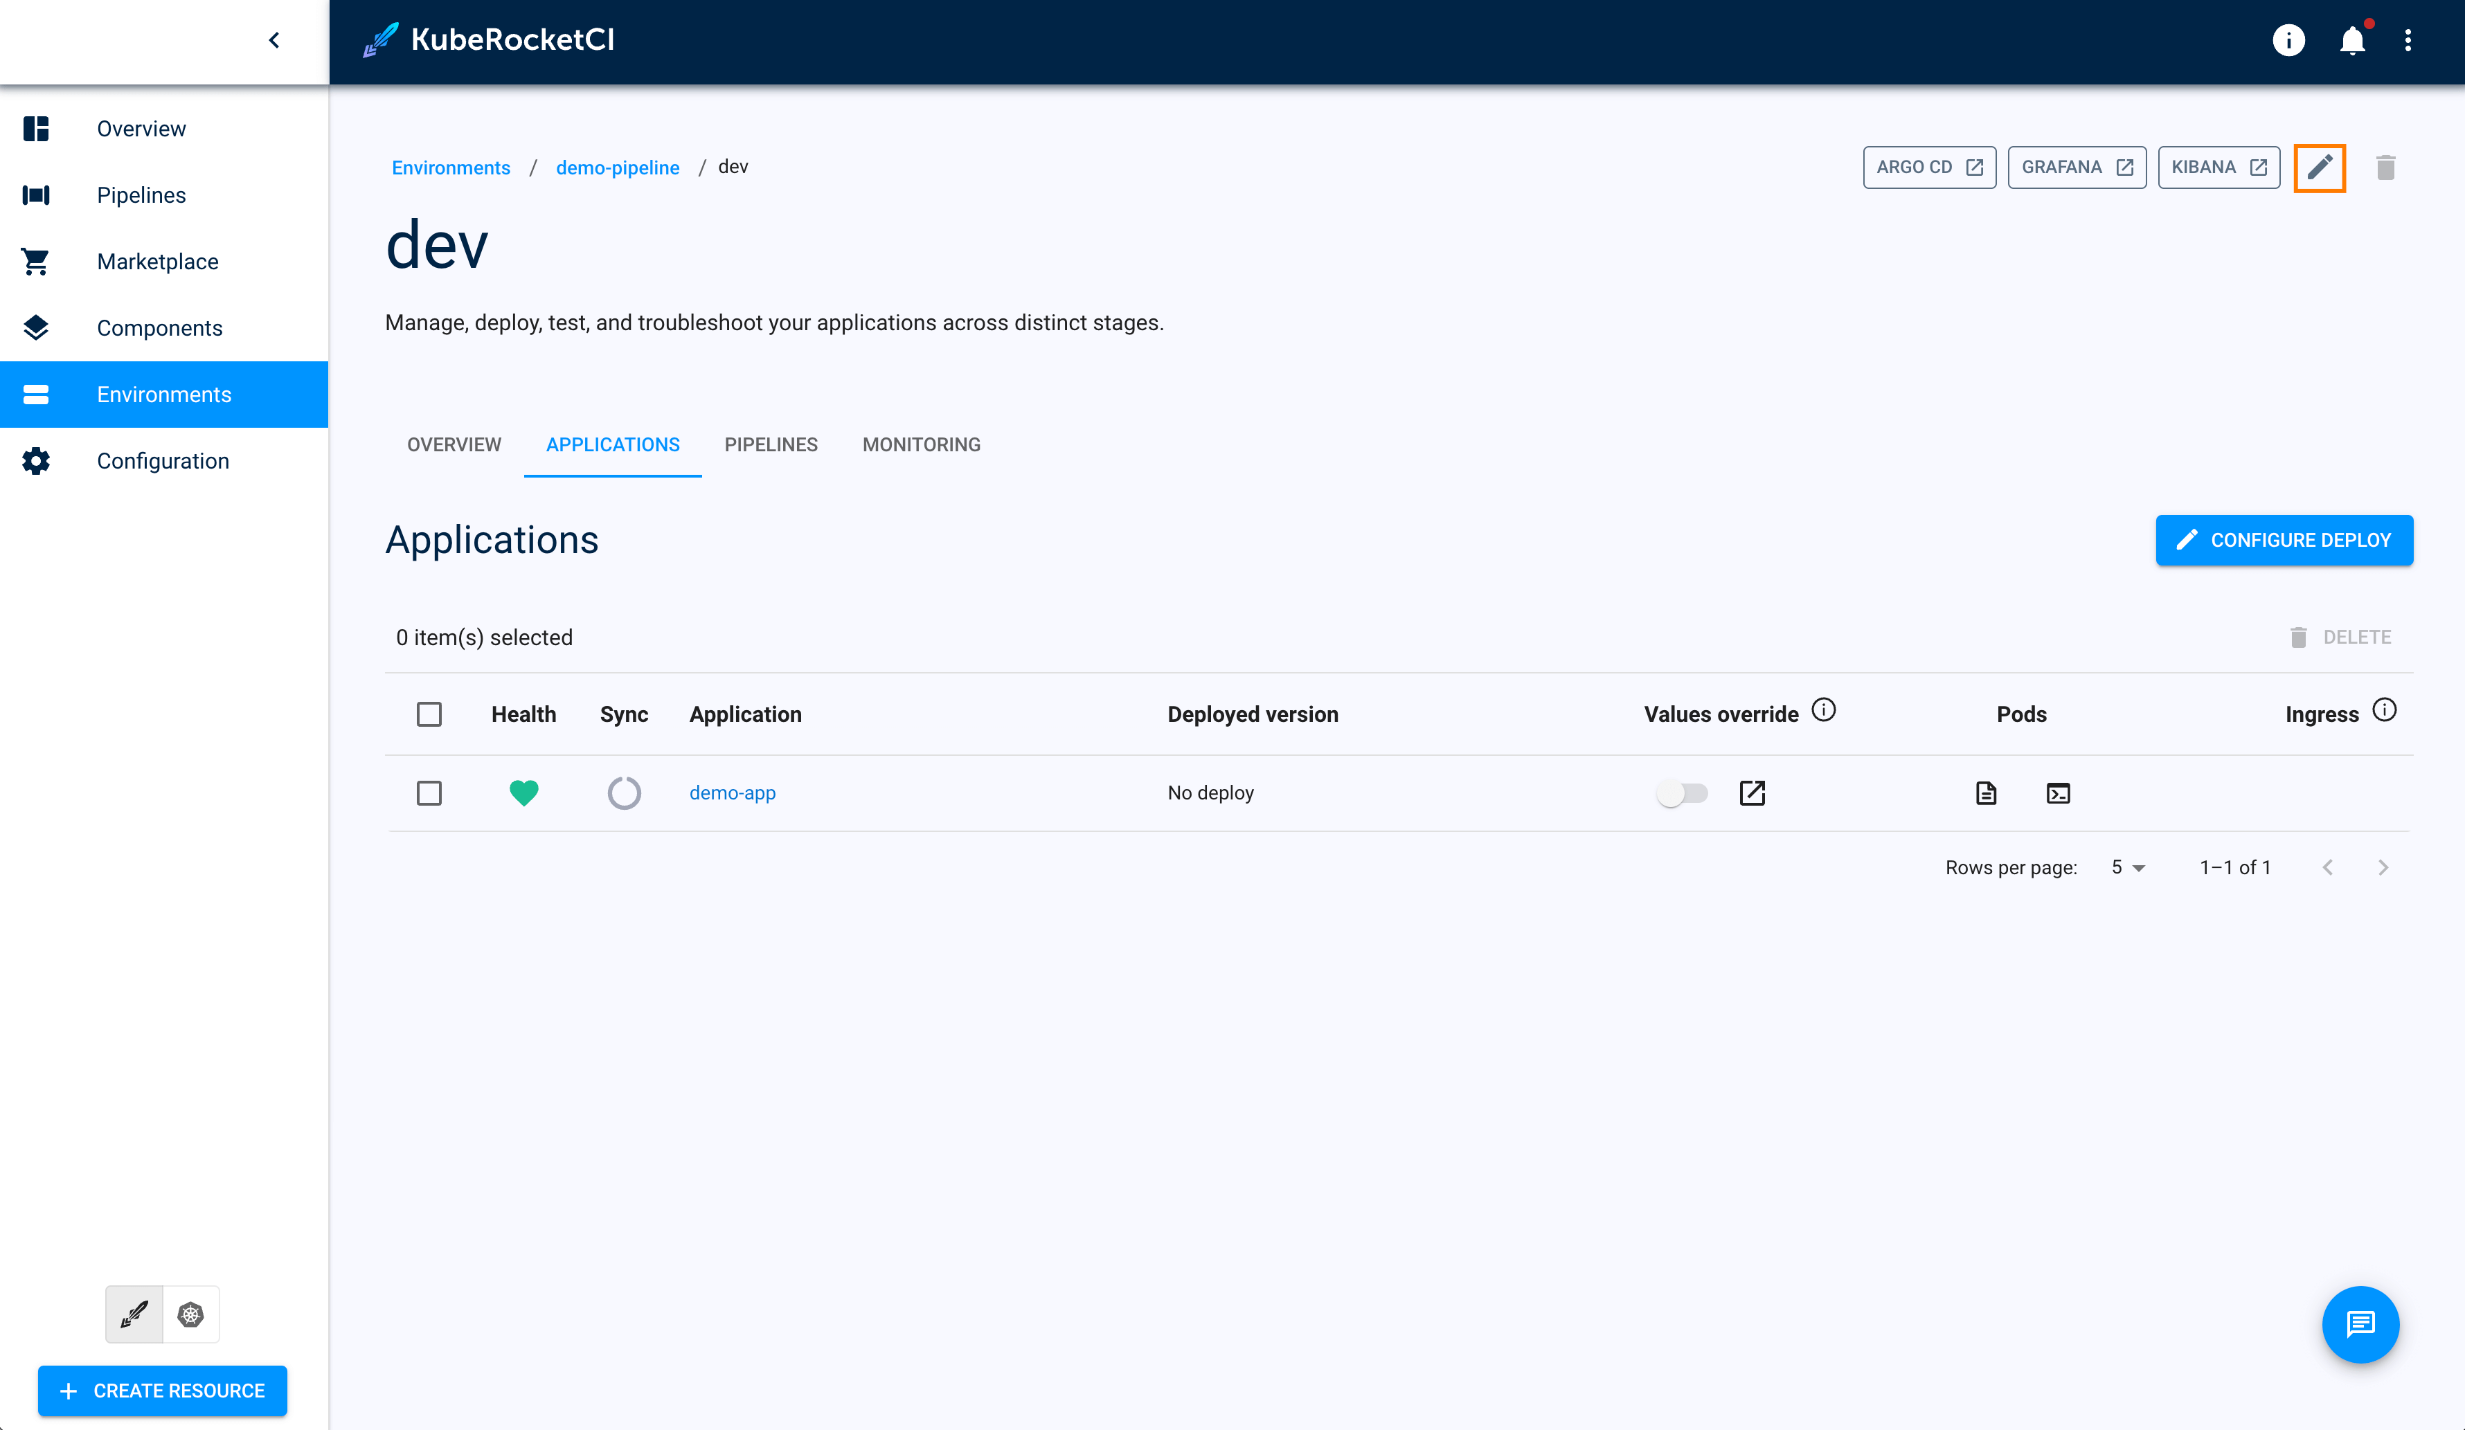
Task: Click the edit pencil icon for dev
Action: coord(2322,167)
